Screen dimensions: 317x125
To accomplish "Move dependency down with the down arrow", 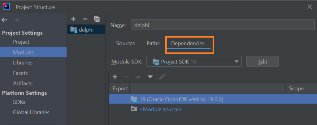I will (x=150, y=77).
